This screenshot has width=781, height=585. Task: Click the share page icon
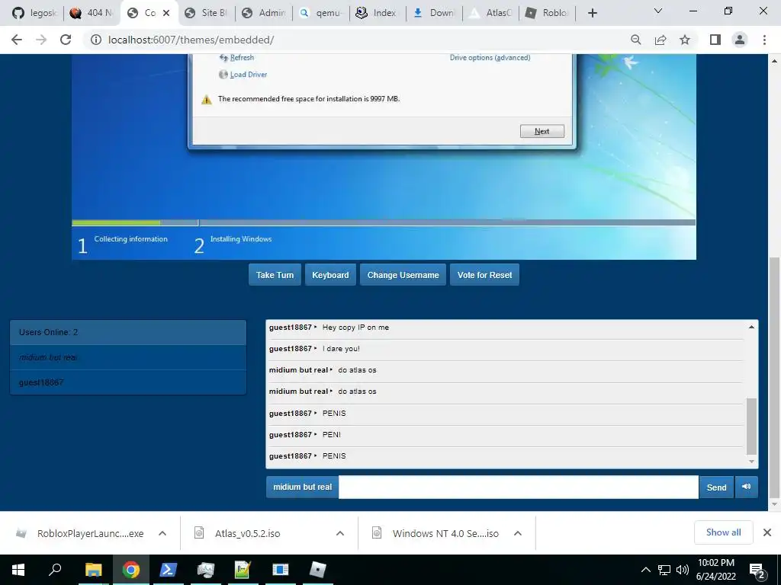[x=660, y=40]
